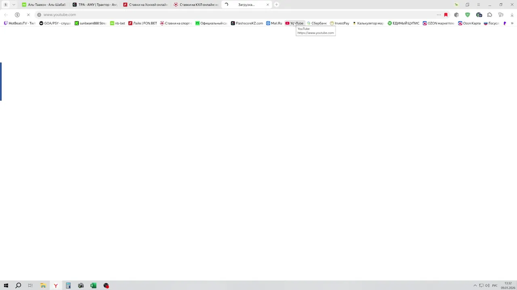Image resolution: width=517 pixels, height=290 pixels.
Task: Close the Загрузка tab
Action: 267,4
